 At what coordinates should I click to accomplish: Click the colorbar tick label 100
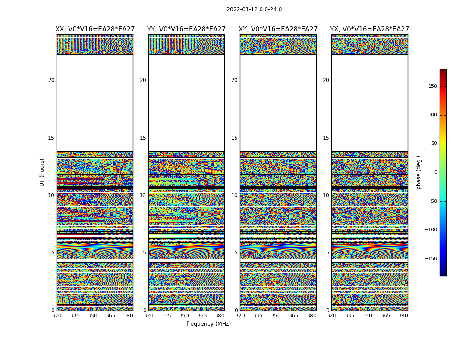[x=433, y=115]
